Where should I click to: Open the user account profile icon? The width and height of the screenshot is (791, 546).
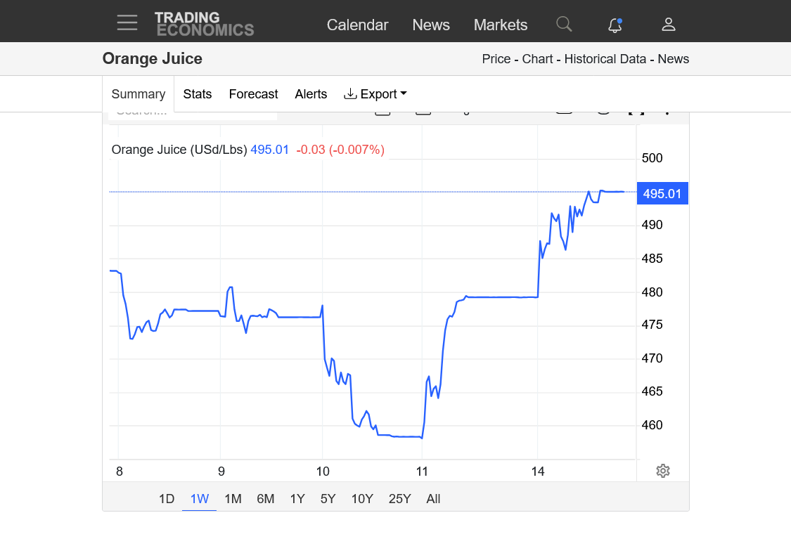tap(669, 25)
